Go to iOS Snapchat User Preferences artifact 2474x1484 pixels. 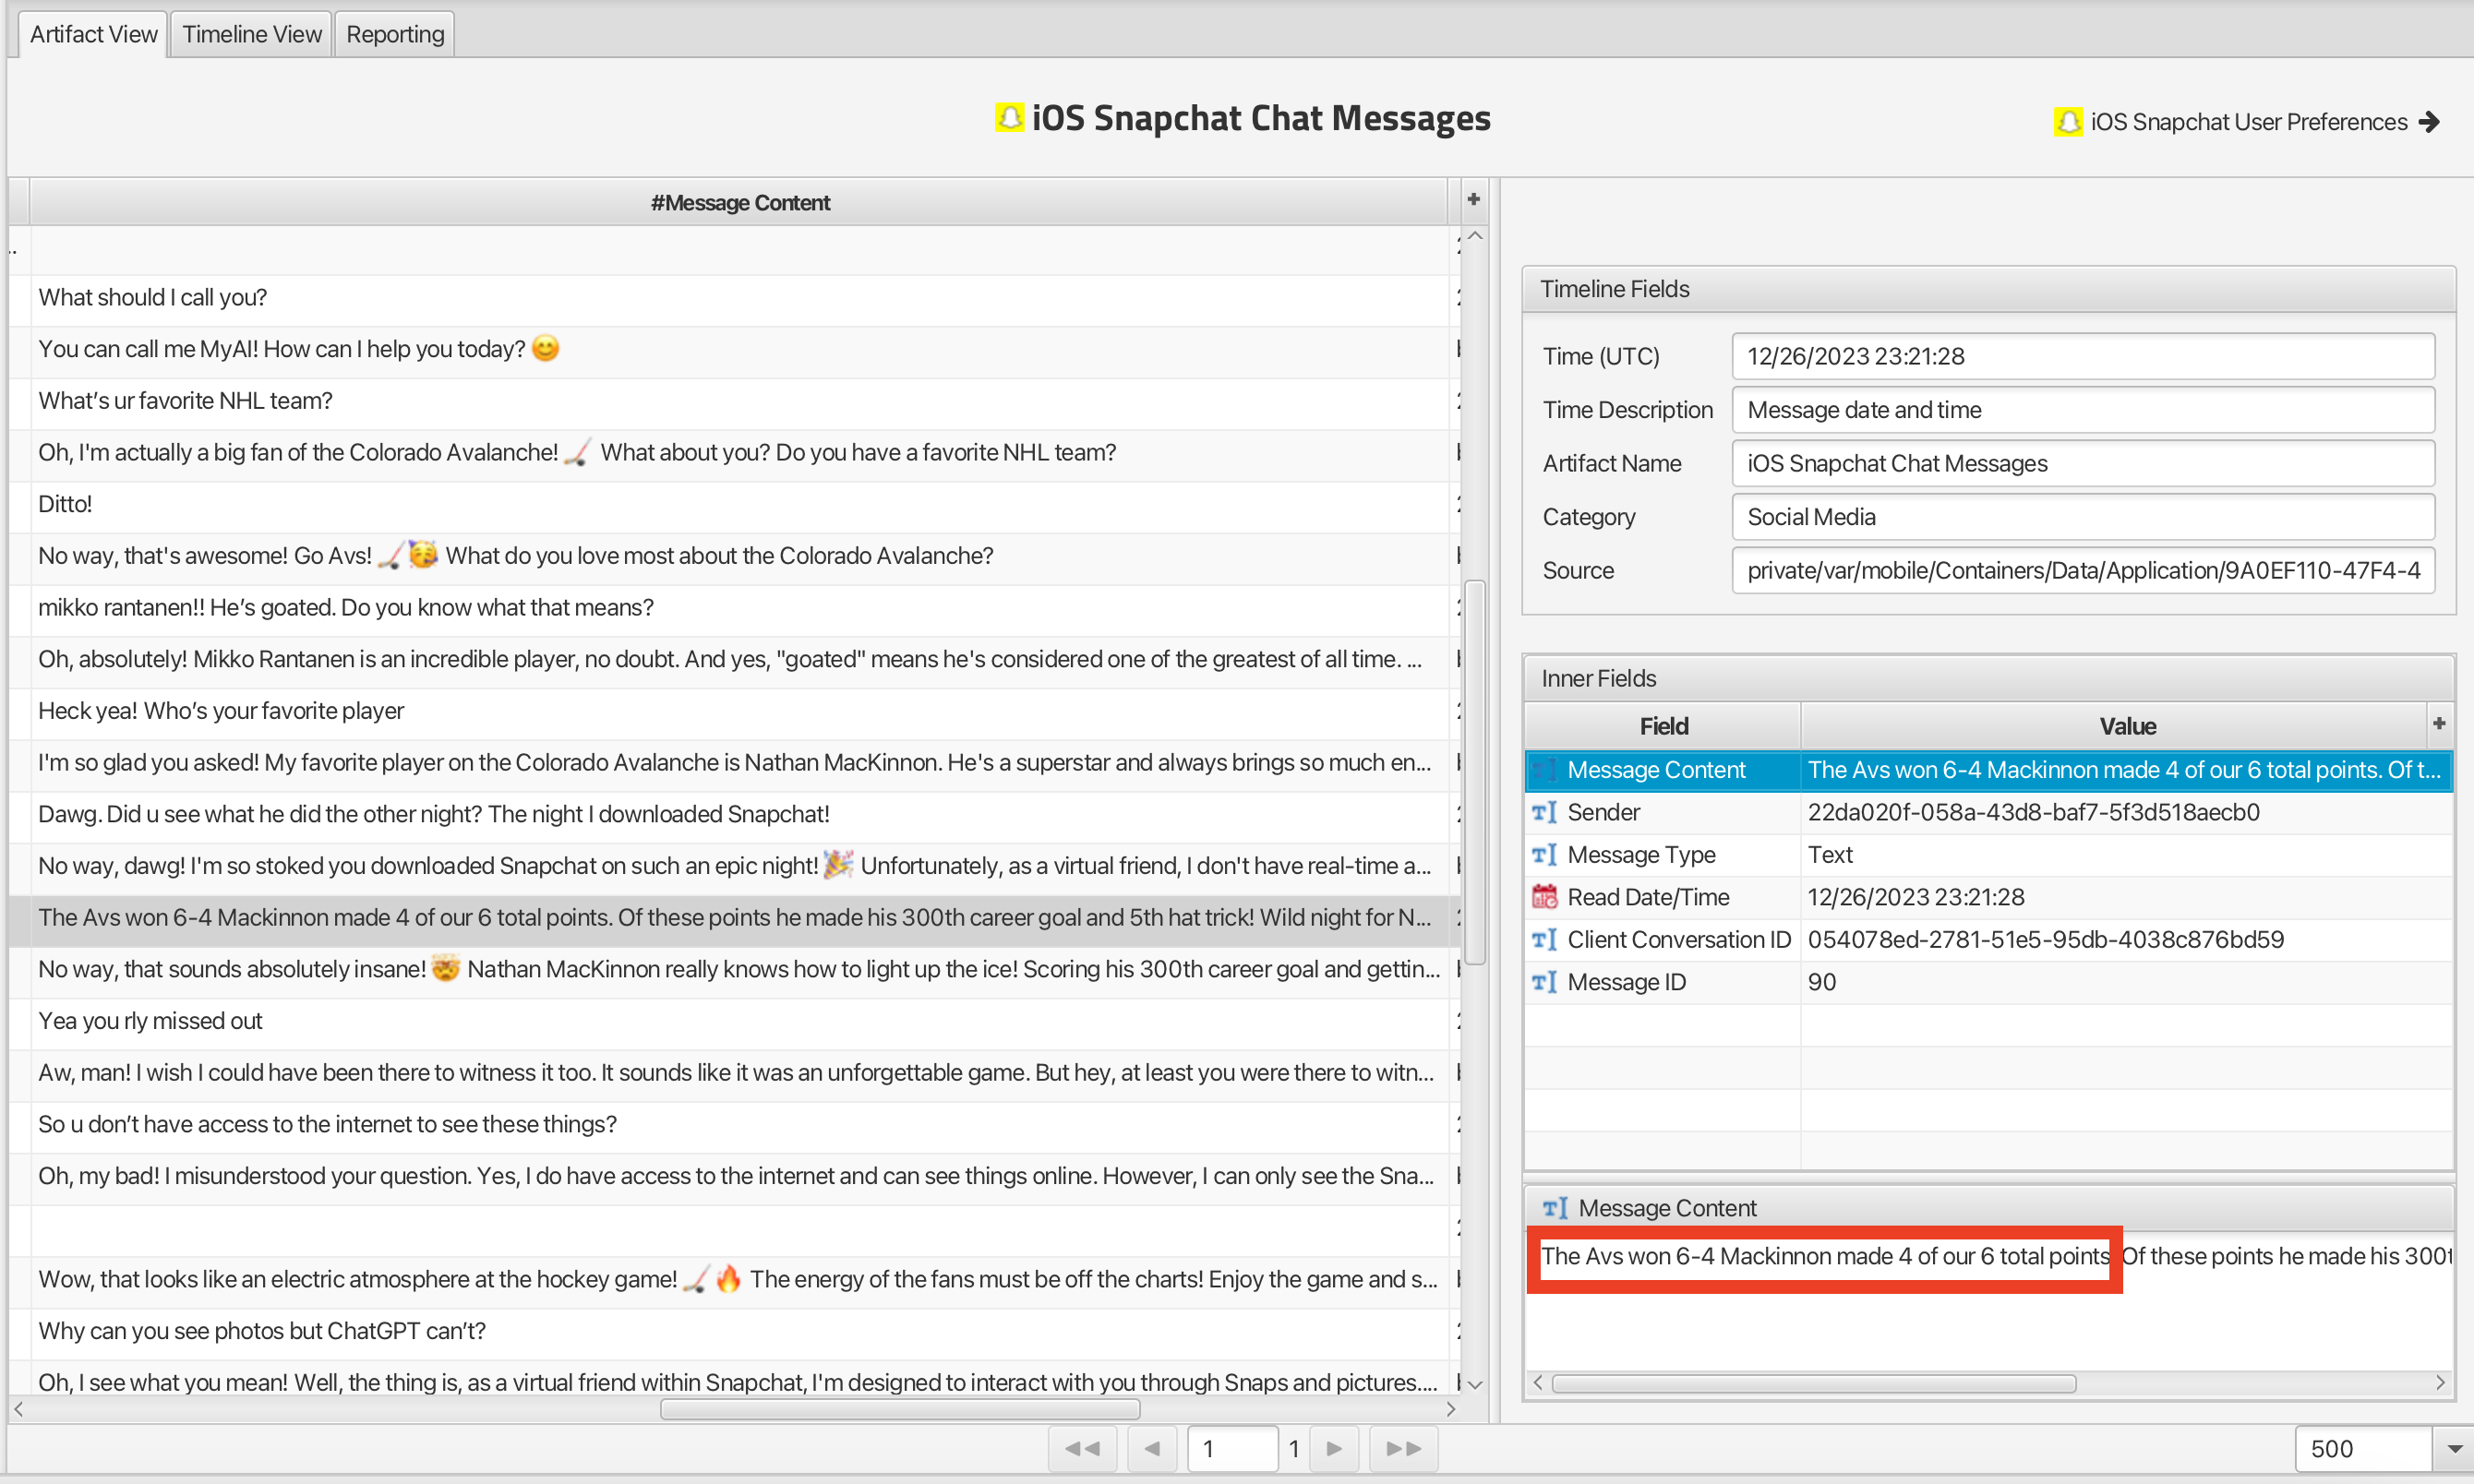pos(2248,122)
